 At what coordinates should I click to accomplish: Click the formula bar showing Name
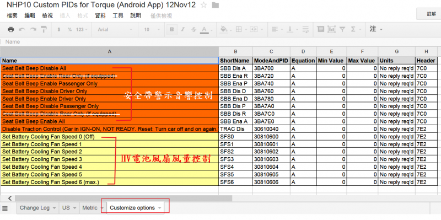point(220,42)
